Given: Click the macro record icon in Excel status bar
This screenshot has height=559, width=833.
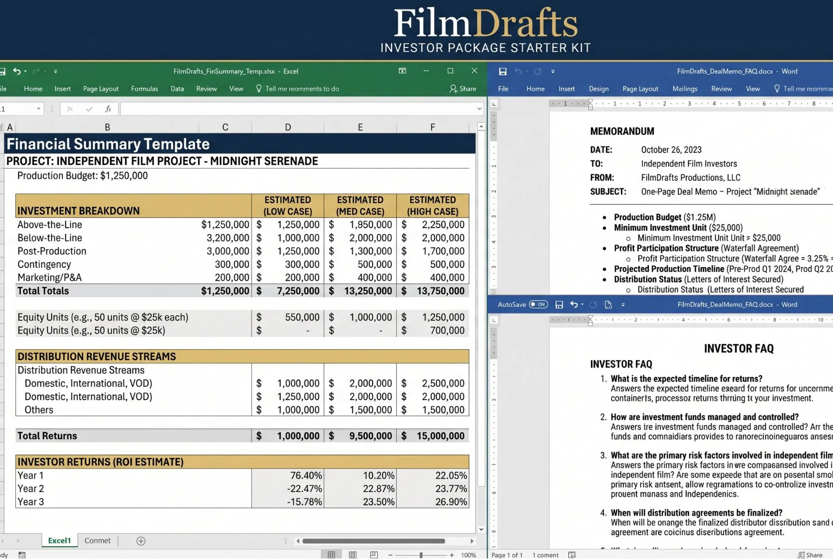Looking at the screenshot, I should tap(22, 555).
